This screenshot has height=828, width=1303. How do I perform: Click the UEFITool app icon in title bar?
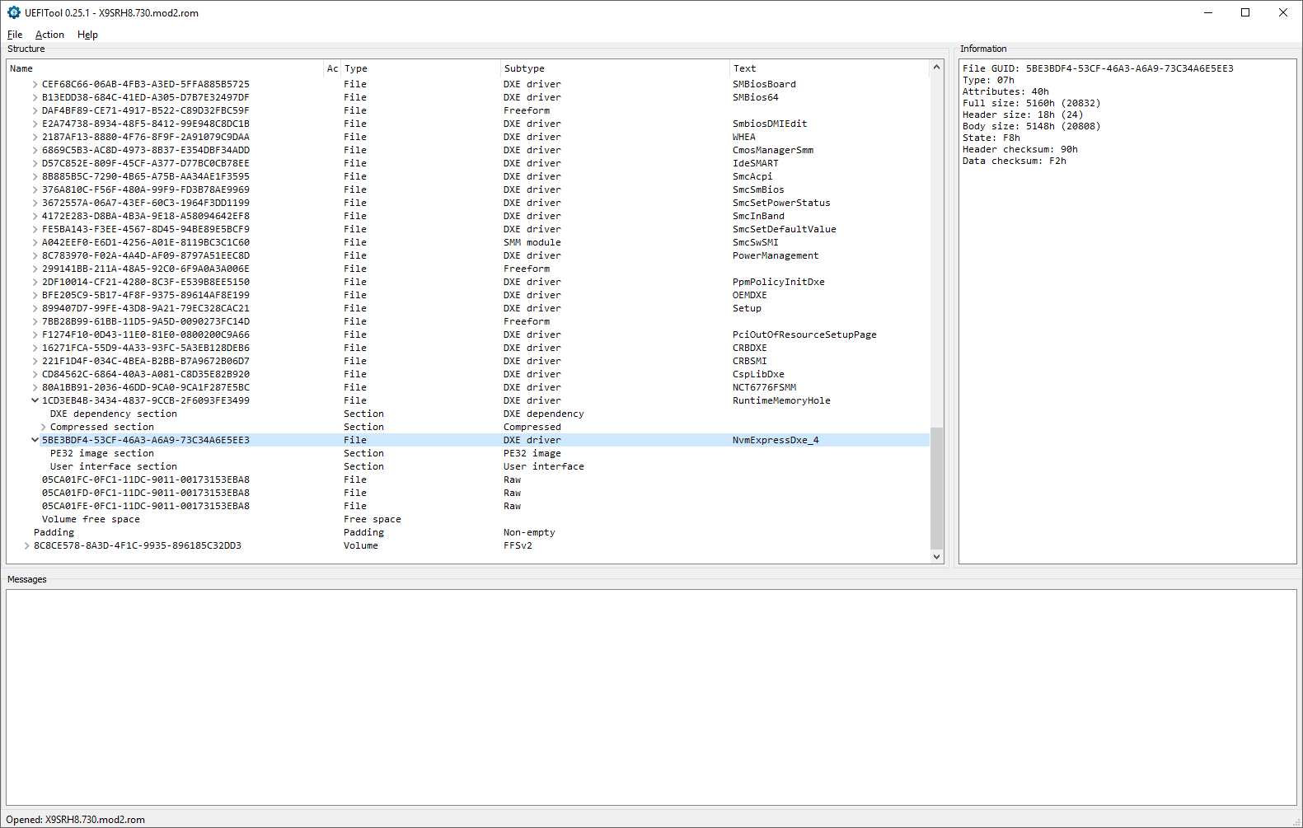pos(13,12)
